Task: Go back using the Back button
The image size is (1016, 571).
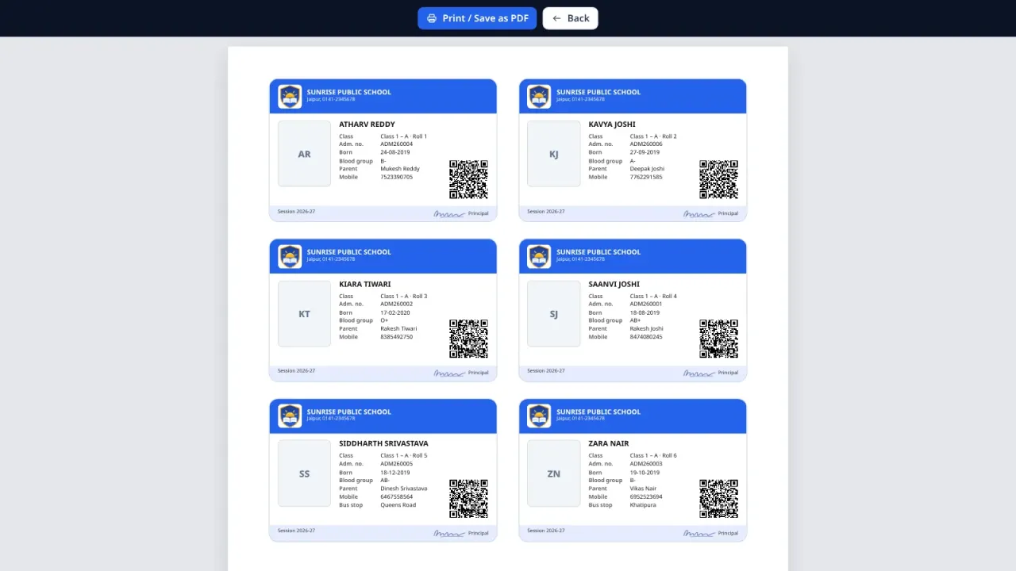Action: tap(570, 18)
